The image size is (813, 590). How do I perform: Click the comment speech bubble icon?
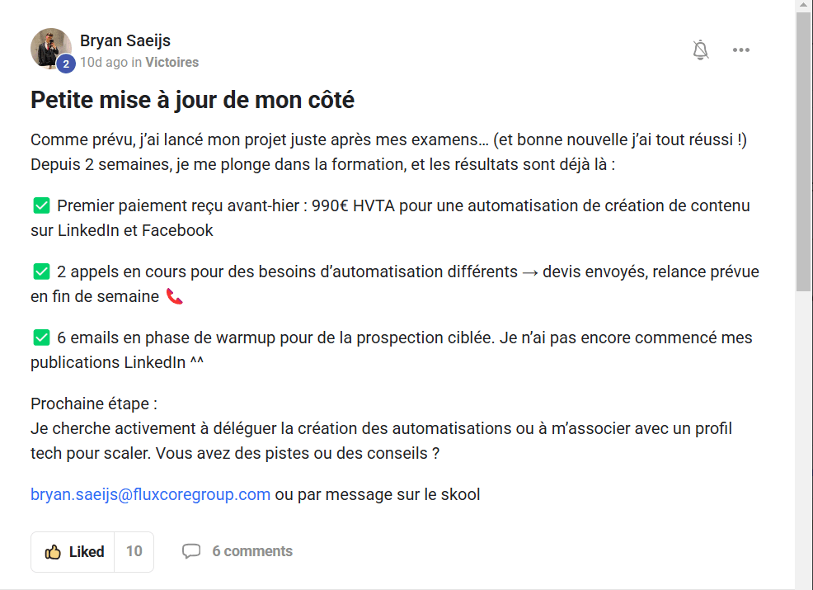coord(191,551)
